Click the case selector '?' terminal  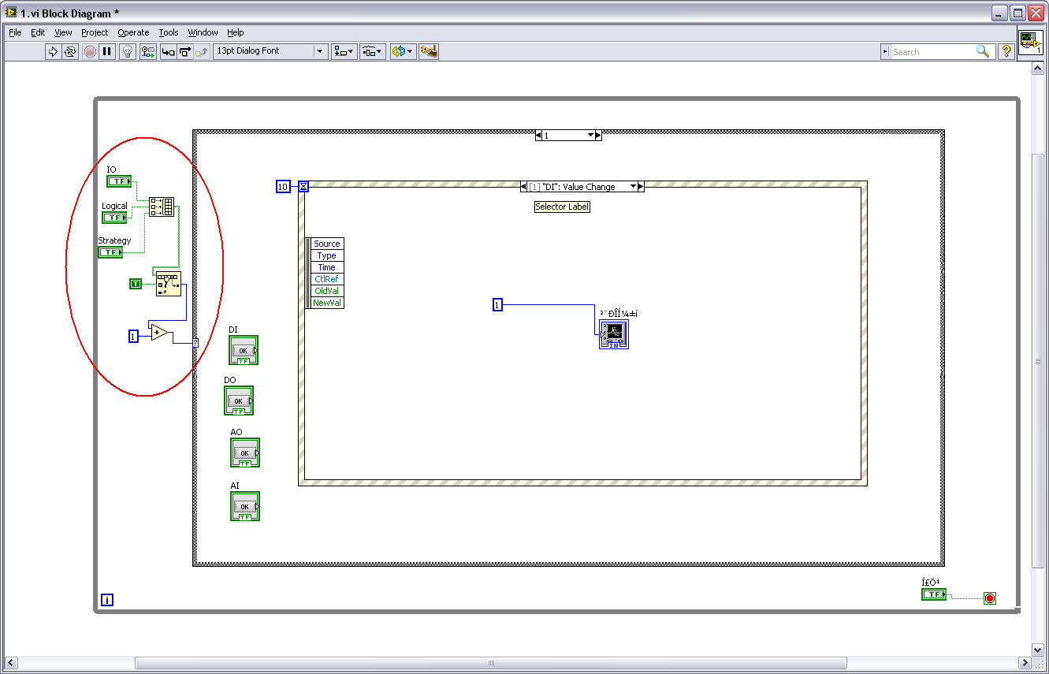tap(195, 343)
